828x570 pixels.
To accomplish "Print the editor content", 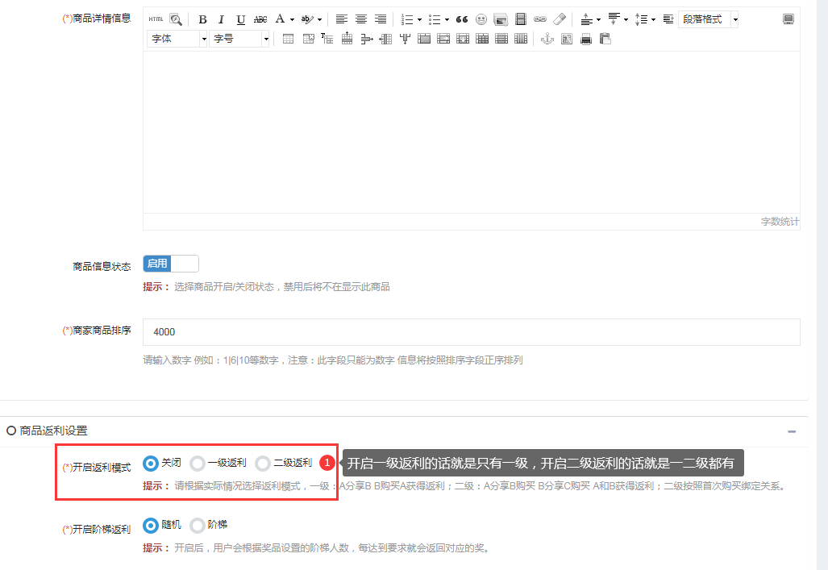I will pyautogui.click(x=586, y=39).
